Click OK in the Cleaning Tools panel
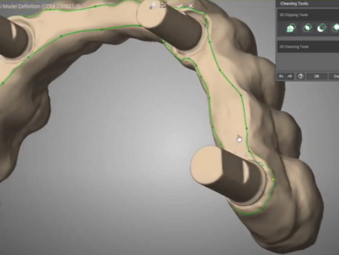The image size is (339, 255). pos(316,76)
